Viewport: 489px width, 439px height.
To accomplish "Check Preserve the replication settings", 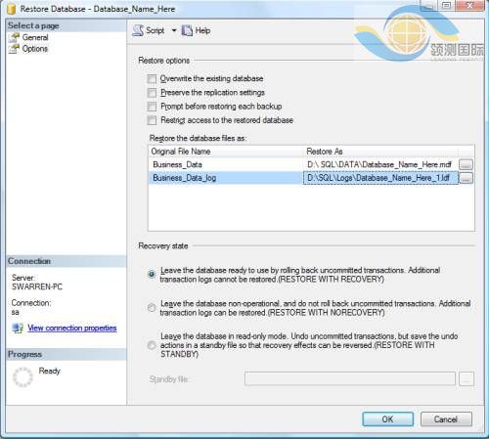I will (x=152, y=93).
